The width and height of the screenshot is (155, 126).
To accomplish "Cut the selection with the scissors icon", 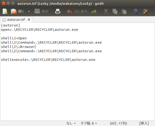I will pos(106,11).
